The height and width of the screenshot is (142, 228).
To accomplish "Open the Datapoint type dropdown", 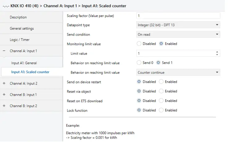I will (x=178, y=25).
